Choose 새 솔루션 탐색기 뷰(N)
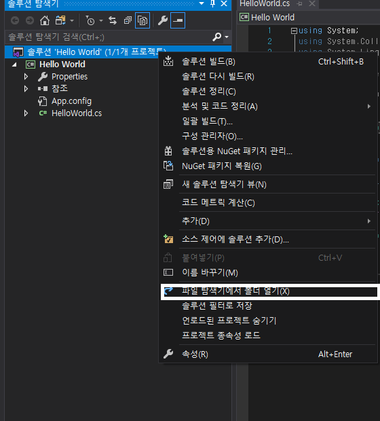The image size is (380, 421). 268,185
